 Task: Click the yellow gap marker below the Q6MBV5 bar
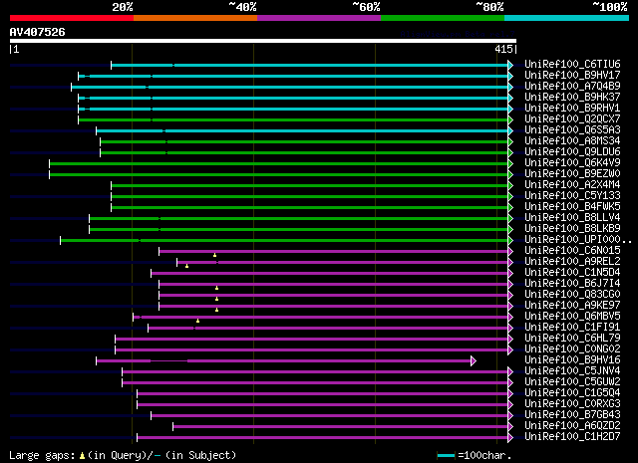(197, 321)
